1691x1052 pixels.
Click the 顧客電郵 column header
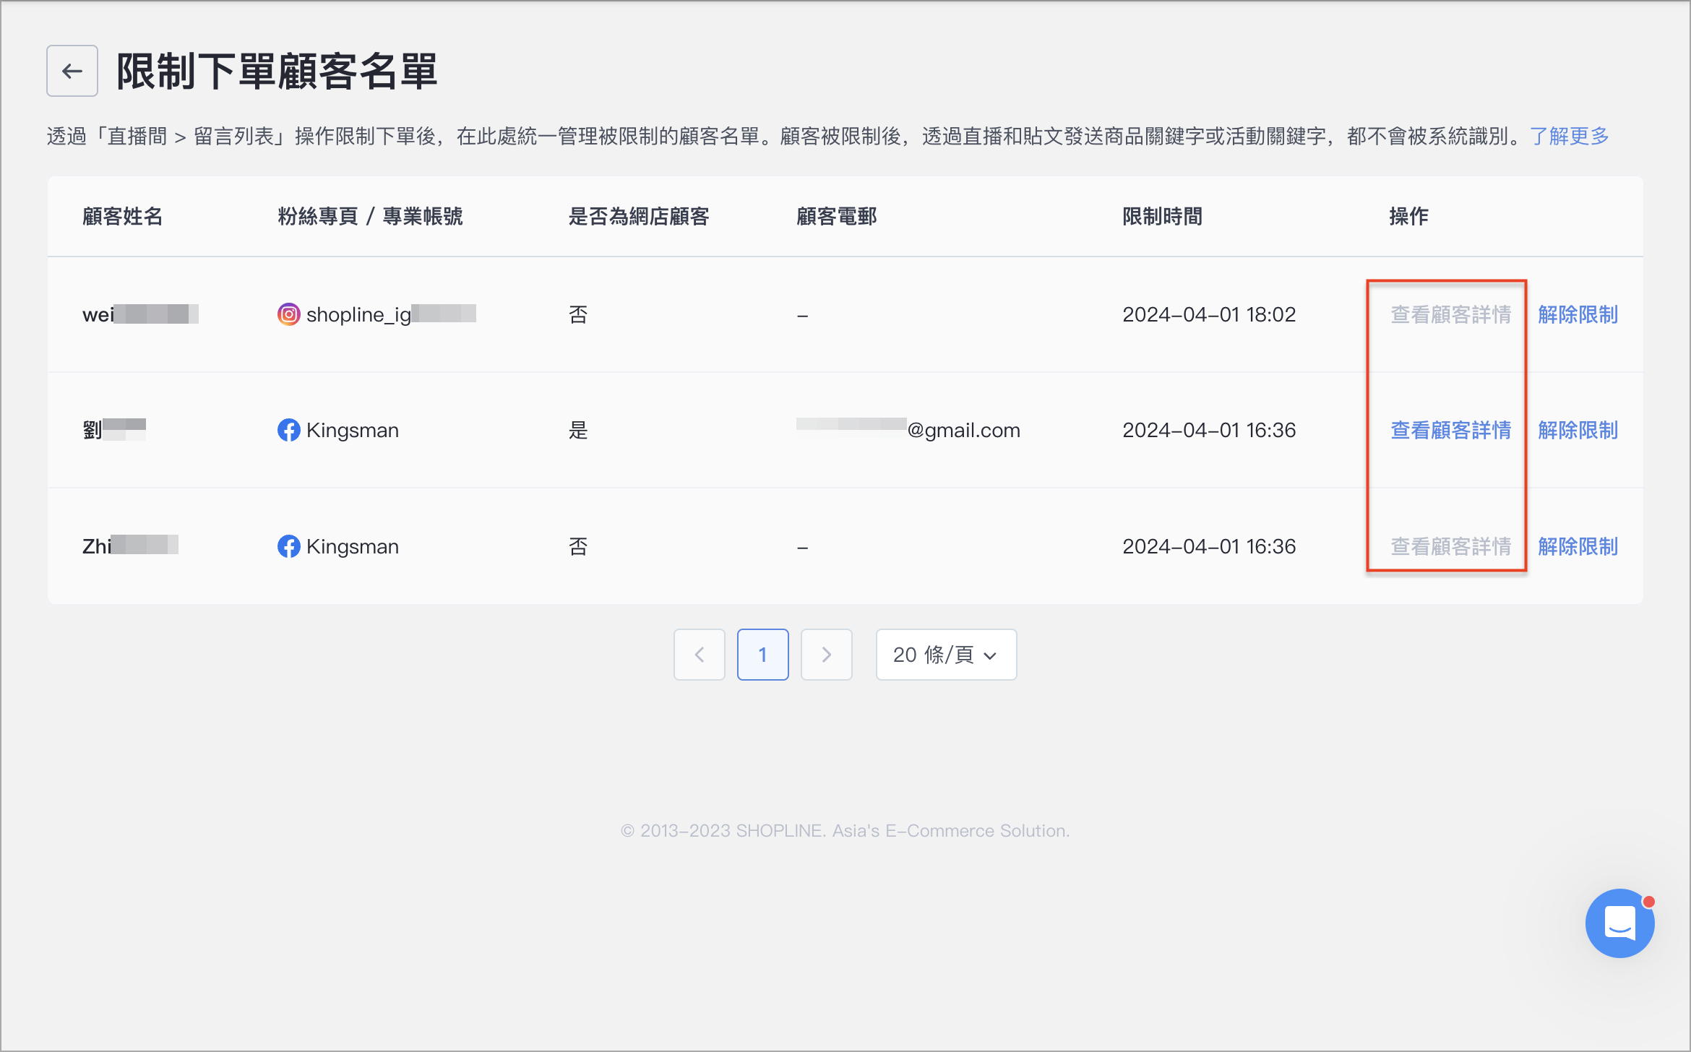[x=837, y=216]
